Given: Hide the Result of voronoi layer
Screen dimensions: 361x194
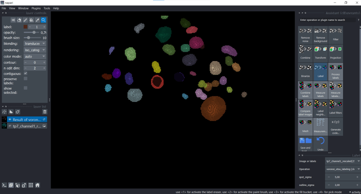Looking at the screenshot, I should pyautogui.click(x=10, y=120).
